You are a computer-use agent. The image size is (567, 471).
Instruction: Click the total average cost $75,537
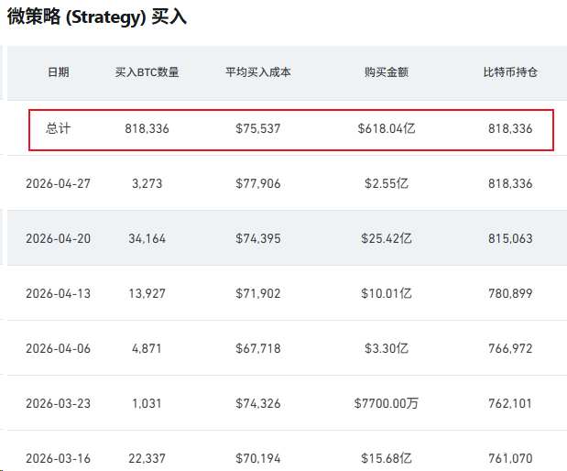tap(257, 129)
